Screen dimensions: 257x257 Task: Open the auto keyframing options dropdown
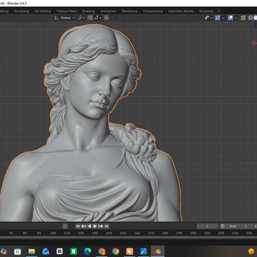(x=71, y=226)
